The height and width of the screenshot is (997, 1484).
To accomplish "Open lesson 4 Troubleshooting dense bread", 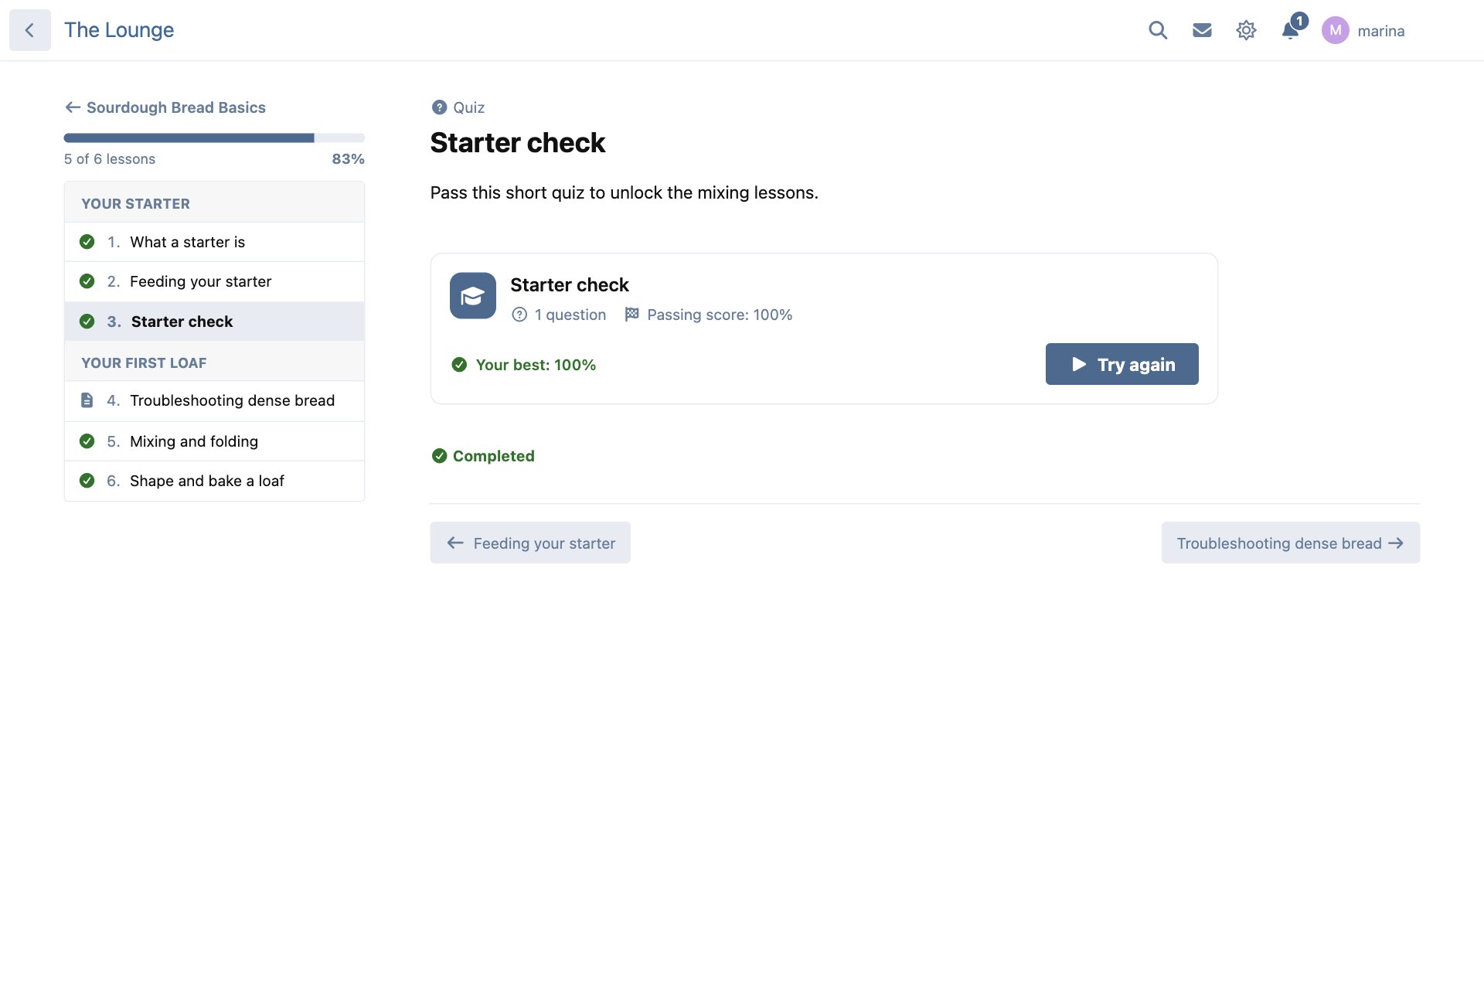I will [214, 400].
